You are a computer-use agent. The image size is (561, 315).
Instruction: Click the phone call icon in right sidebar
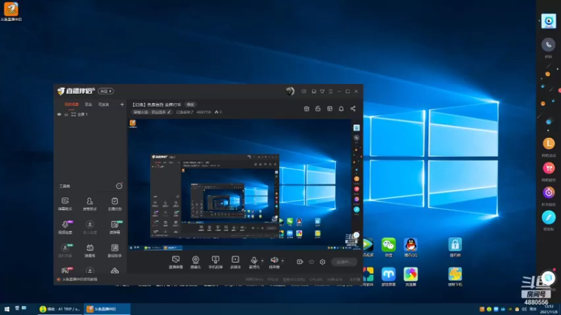548,45
